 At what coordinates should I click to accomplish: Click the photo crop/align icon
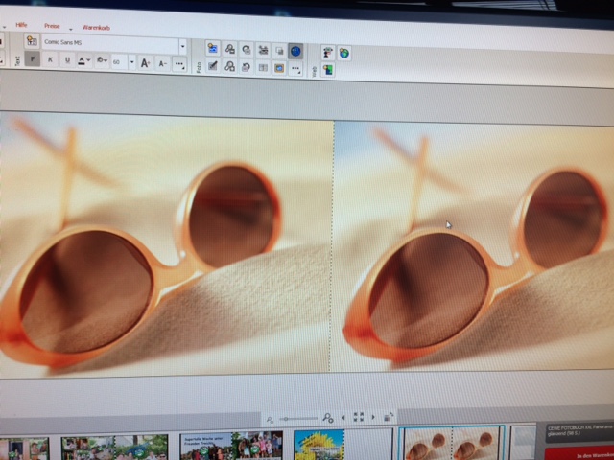click(x=263, y=50)
